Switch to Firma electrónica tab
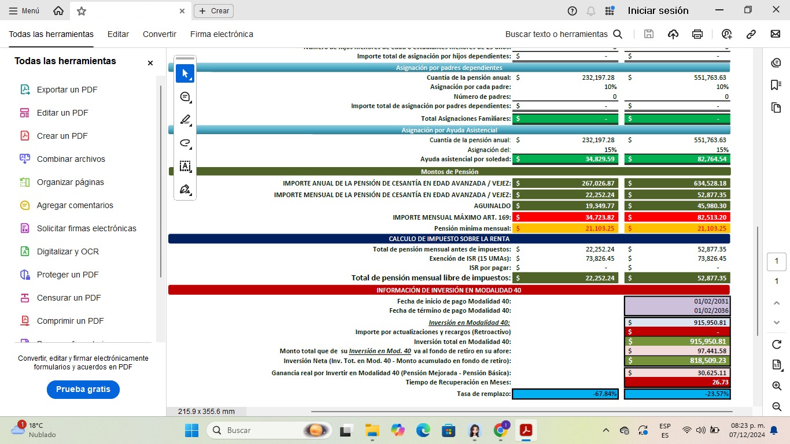 [x=222, y=34]
